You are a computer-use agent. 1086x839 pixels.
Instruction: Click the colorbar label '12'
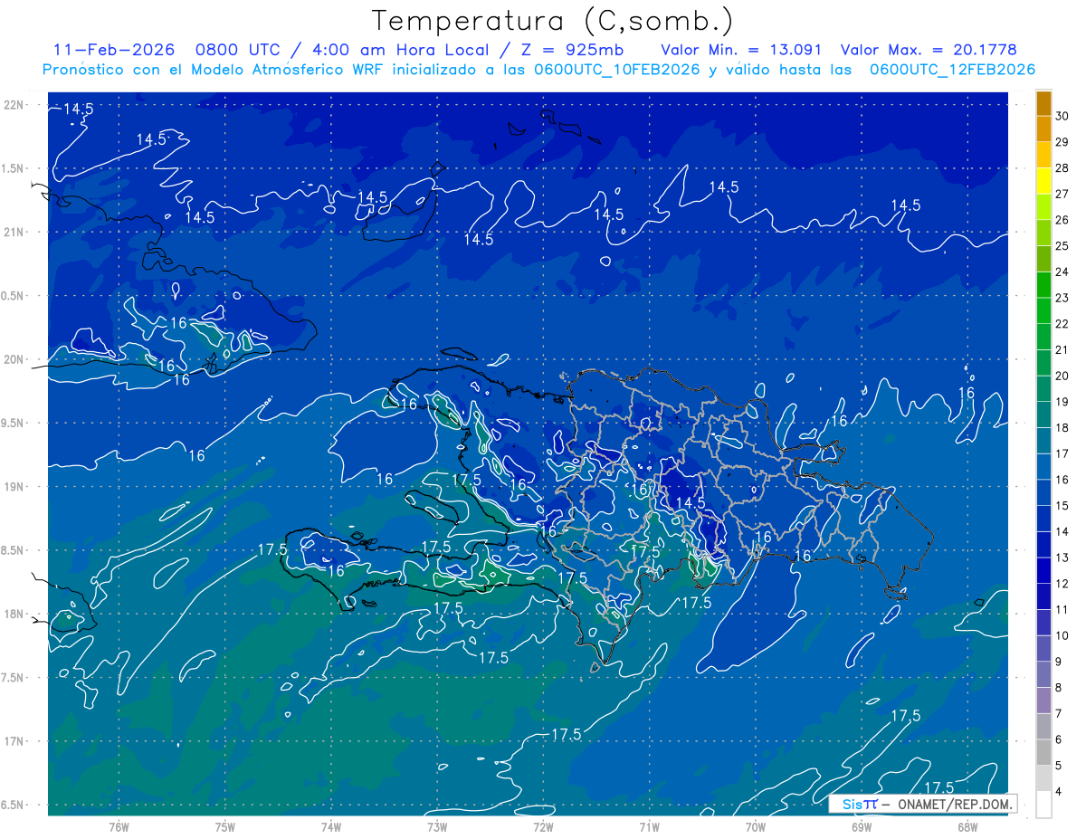(x=1062, y=584)
